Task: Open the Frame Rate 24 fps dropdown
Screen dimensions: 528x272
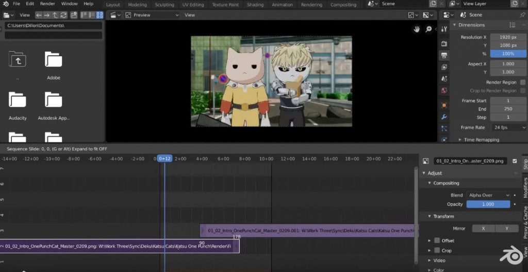Action: [x=508, y=127]
